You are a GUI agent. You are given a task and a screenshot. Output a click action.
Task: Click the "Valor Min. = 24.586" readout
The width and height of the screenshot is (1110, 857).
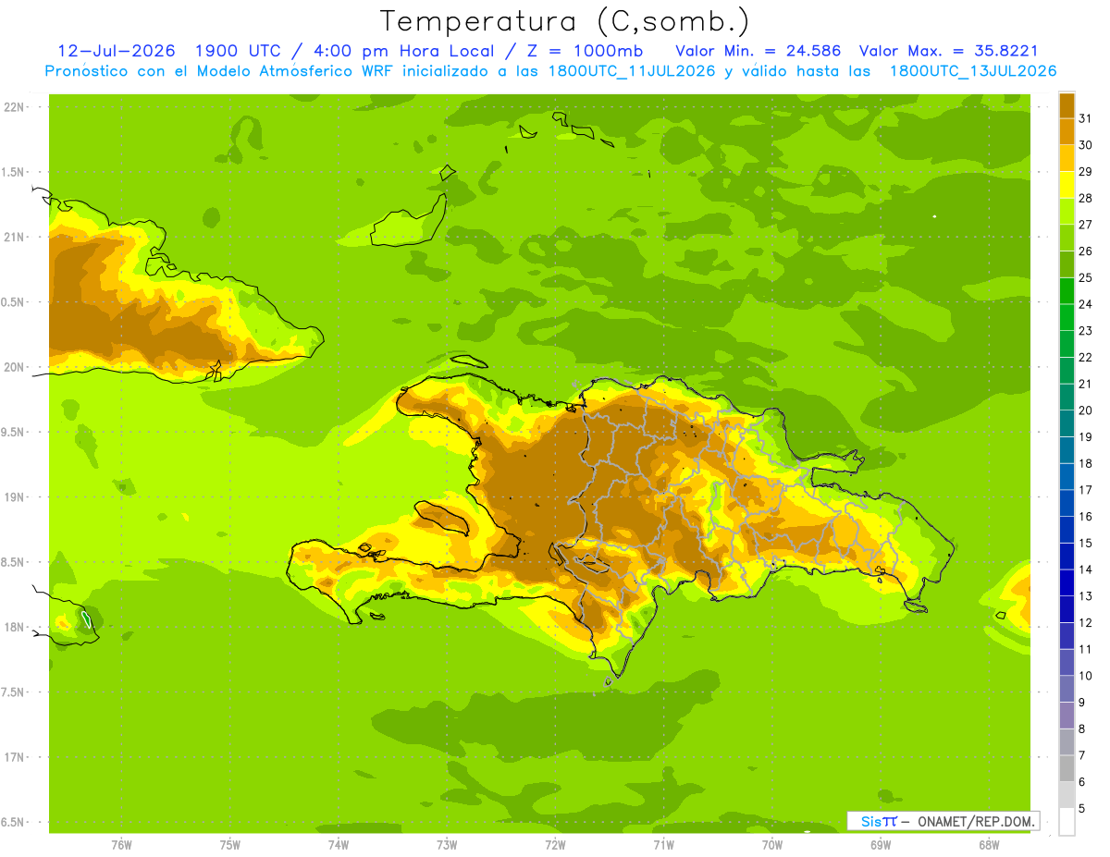(x=758, y=51)
